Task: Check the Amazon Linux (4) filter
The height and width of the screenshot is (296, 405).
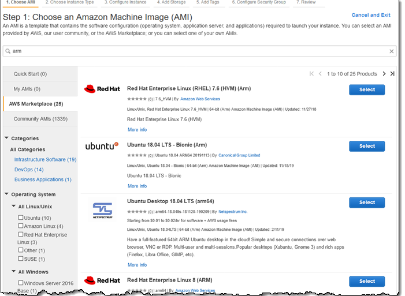Action: [x=21, y=226]
